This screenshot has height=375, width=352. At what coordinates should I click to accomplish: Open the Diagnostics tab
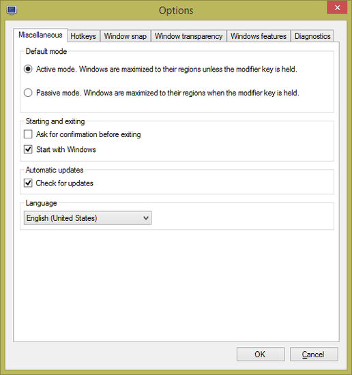[312, 36]
